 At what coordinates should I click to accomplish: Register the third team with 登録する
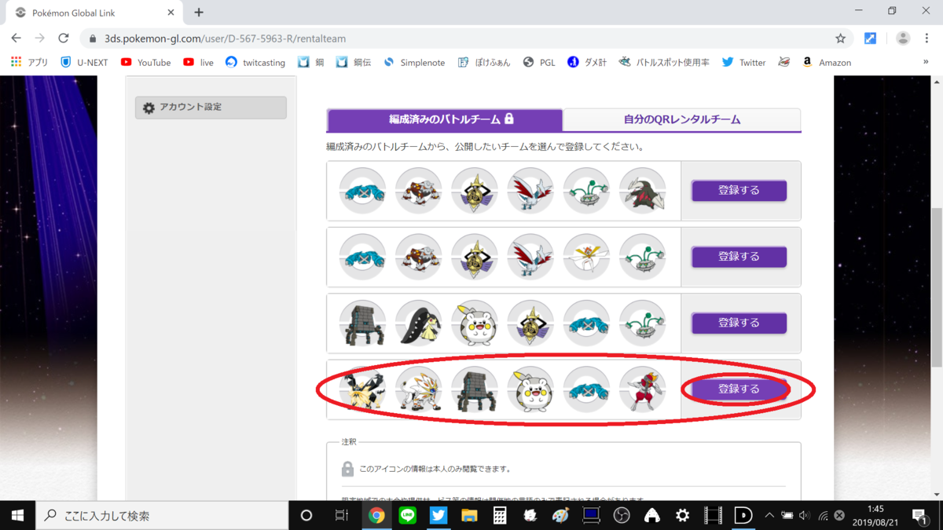point(739,323)
